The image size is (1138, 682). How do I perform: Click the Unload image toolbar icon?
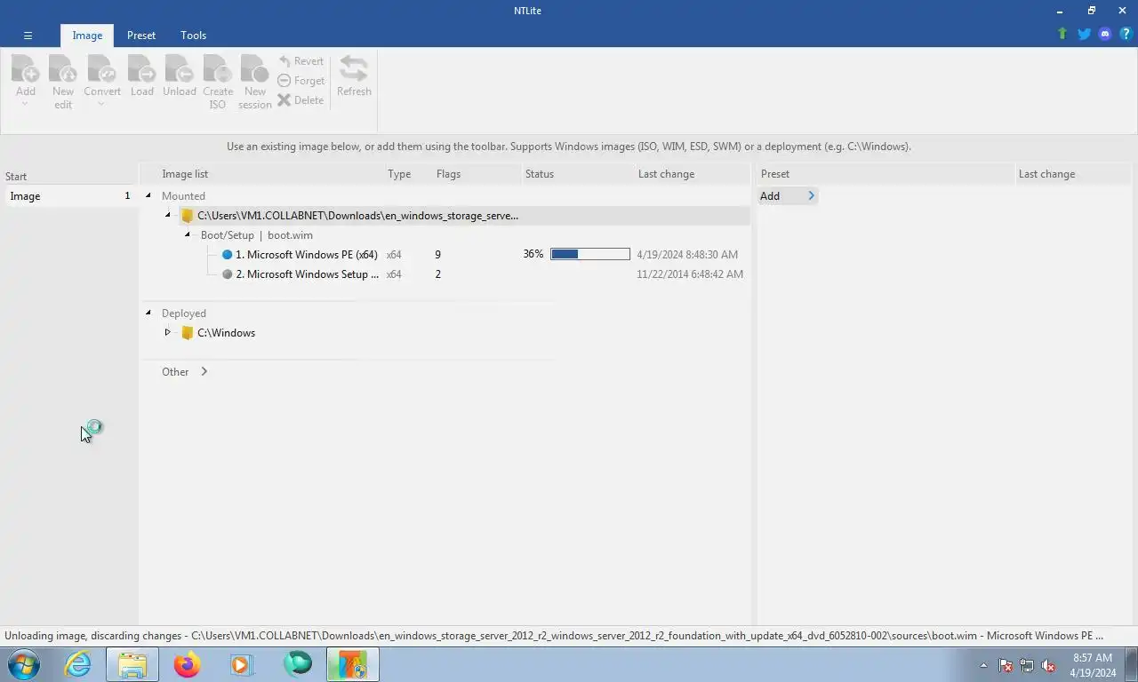180,69
